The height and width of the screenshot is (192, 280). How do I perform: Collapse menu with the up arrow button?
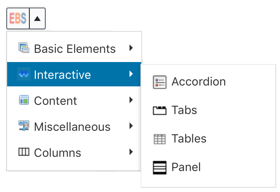click(37, 18)
